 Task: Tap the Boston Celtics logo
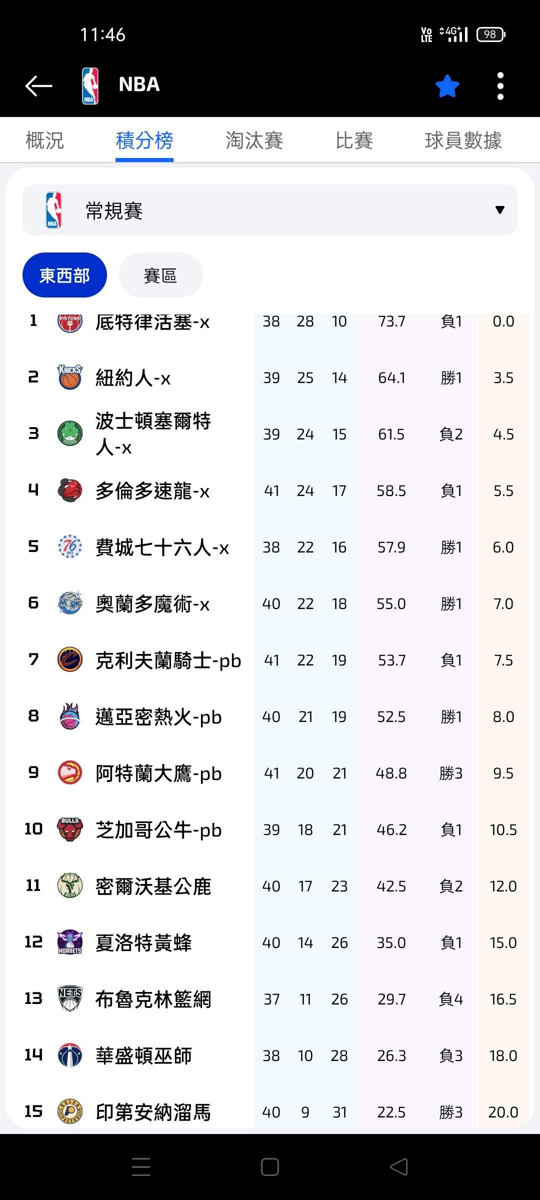70,434
